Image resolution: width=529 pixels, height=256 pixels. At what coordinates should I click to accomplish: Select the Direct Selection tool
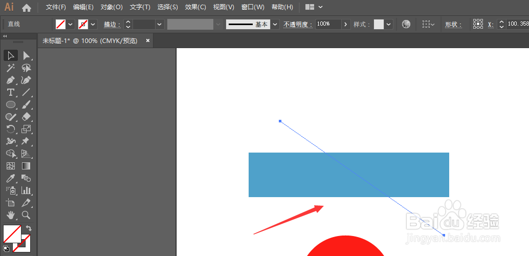[x=26, y=55]
